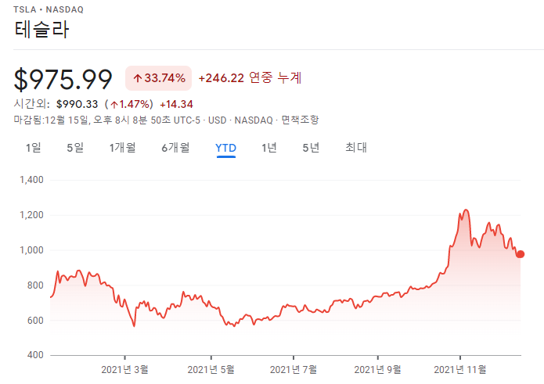Click the after-hours 1.47% change
544x384 pixels.
[x=129, y=104]
